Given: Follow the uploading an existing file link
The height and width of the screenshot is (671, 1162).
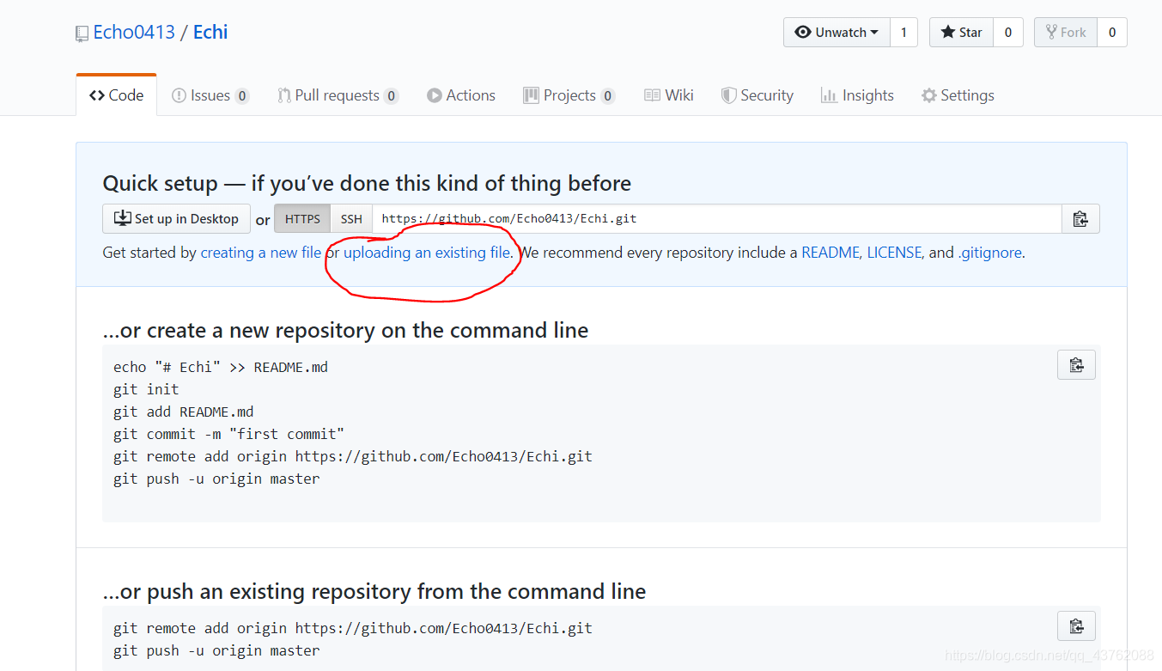Looking at the screenshot, I should [427, 253].
